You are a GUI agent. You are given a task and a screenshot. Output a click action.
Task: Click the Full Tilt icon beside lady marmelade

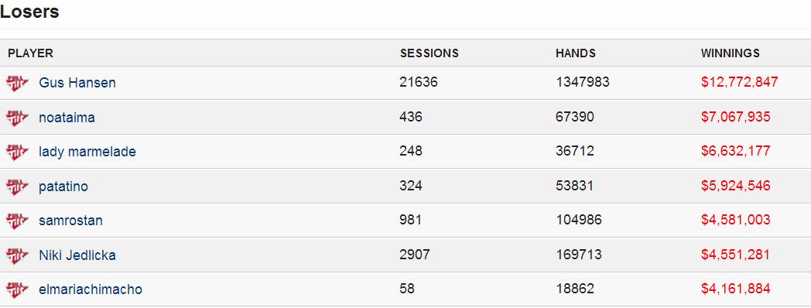[17, 152]
